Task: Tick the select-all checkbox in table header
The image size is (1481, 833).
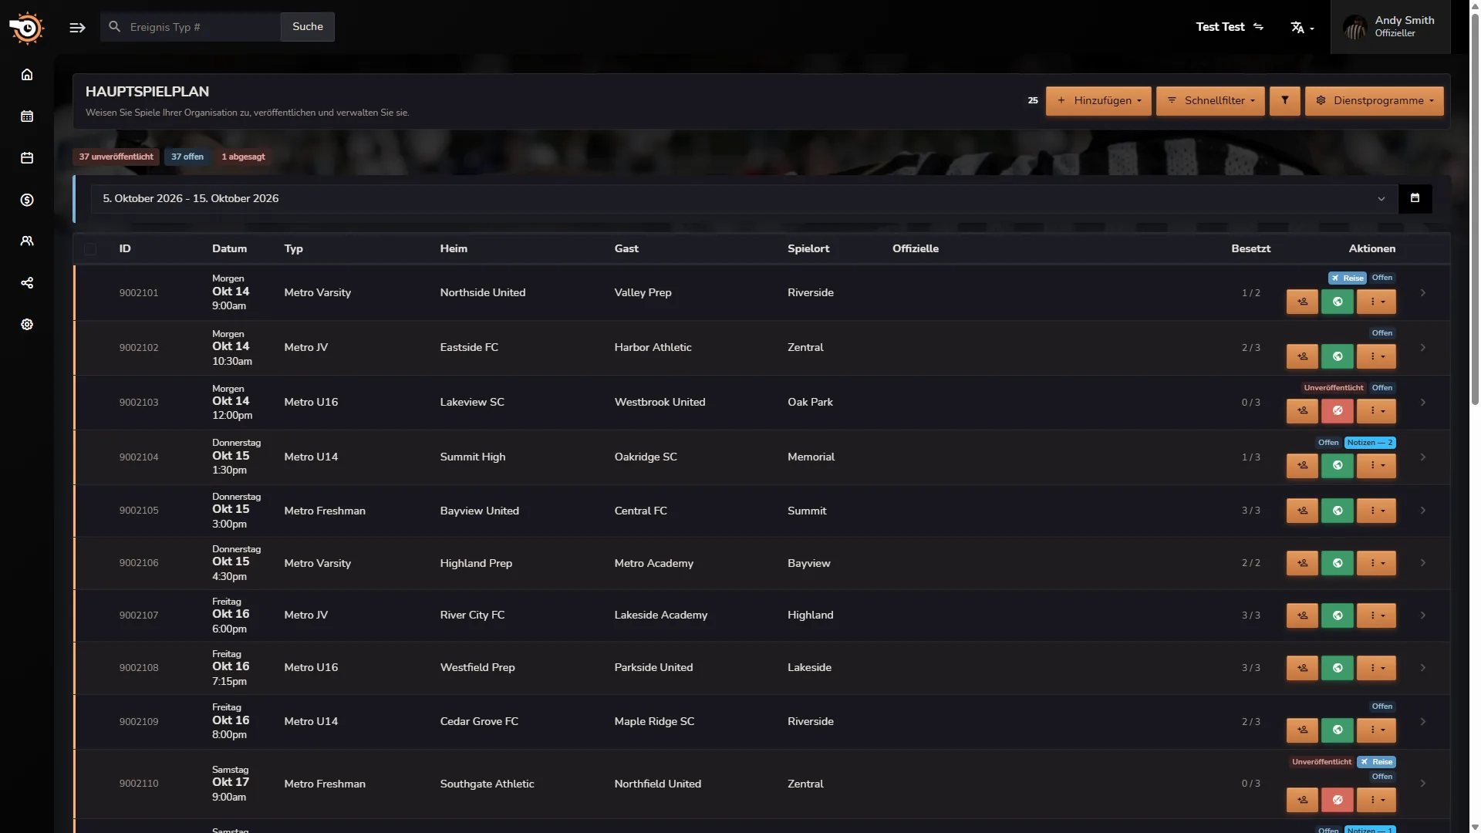Action: point(91,249)
